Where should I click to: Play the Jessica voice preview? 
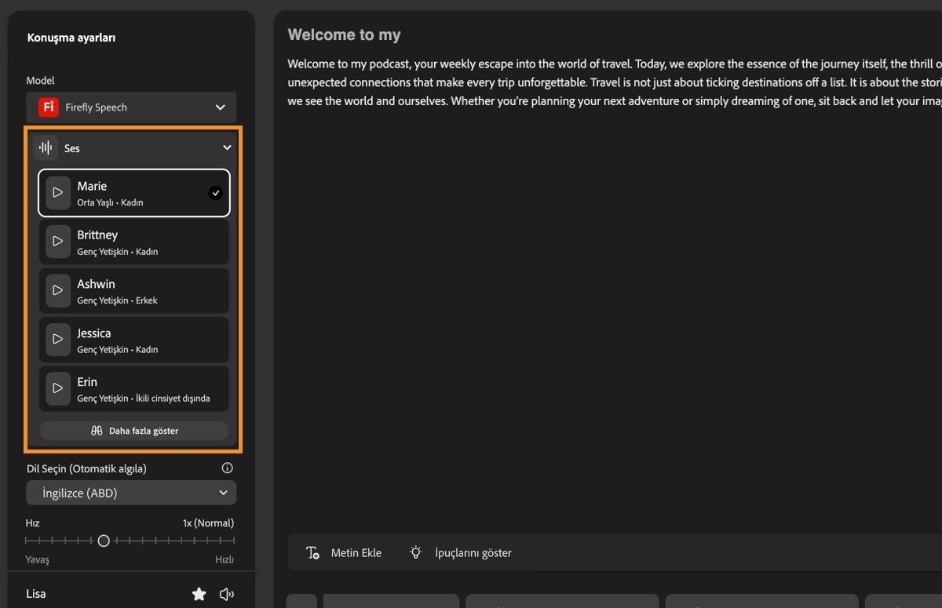point(57,339)
